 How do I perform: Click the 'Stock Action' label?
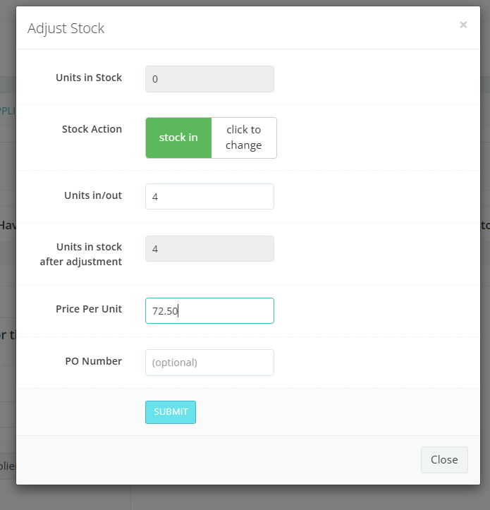92,129
